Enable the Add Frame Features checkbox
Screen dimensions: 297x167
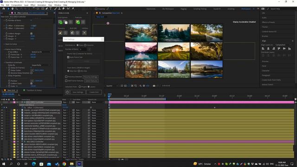pos(66,81)
